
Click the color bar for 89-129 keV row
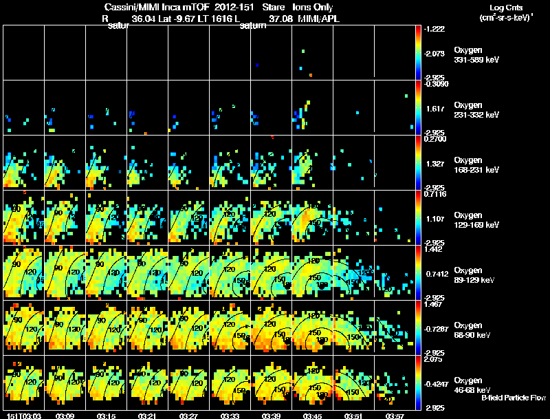[x=418, y=273]
